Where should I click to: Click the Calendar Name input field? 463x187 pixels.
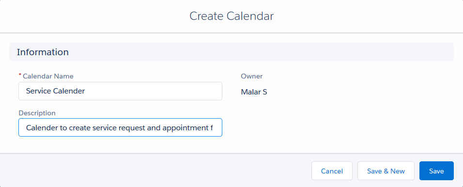click(120, 91)
